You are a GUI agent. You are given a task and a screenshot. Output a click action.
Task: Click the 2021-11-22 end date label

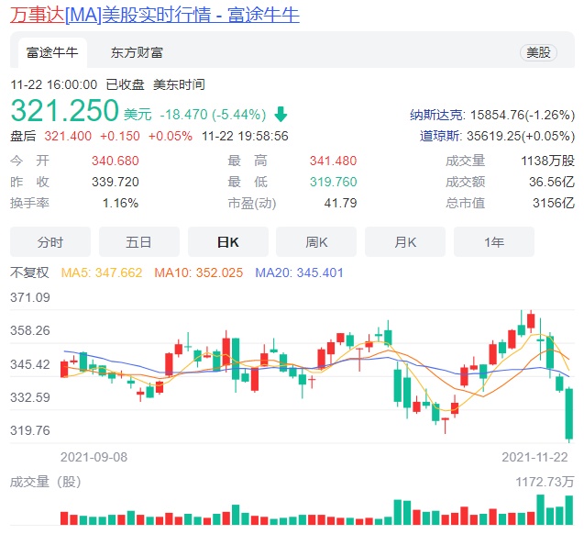click(x=534, y=457)
